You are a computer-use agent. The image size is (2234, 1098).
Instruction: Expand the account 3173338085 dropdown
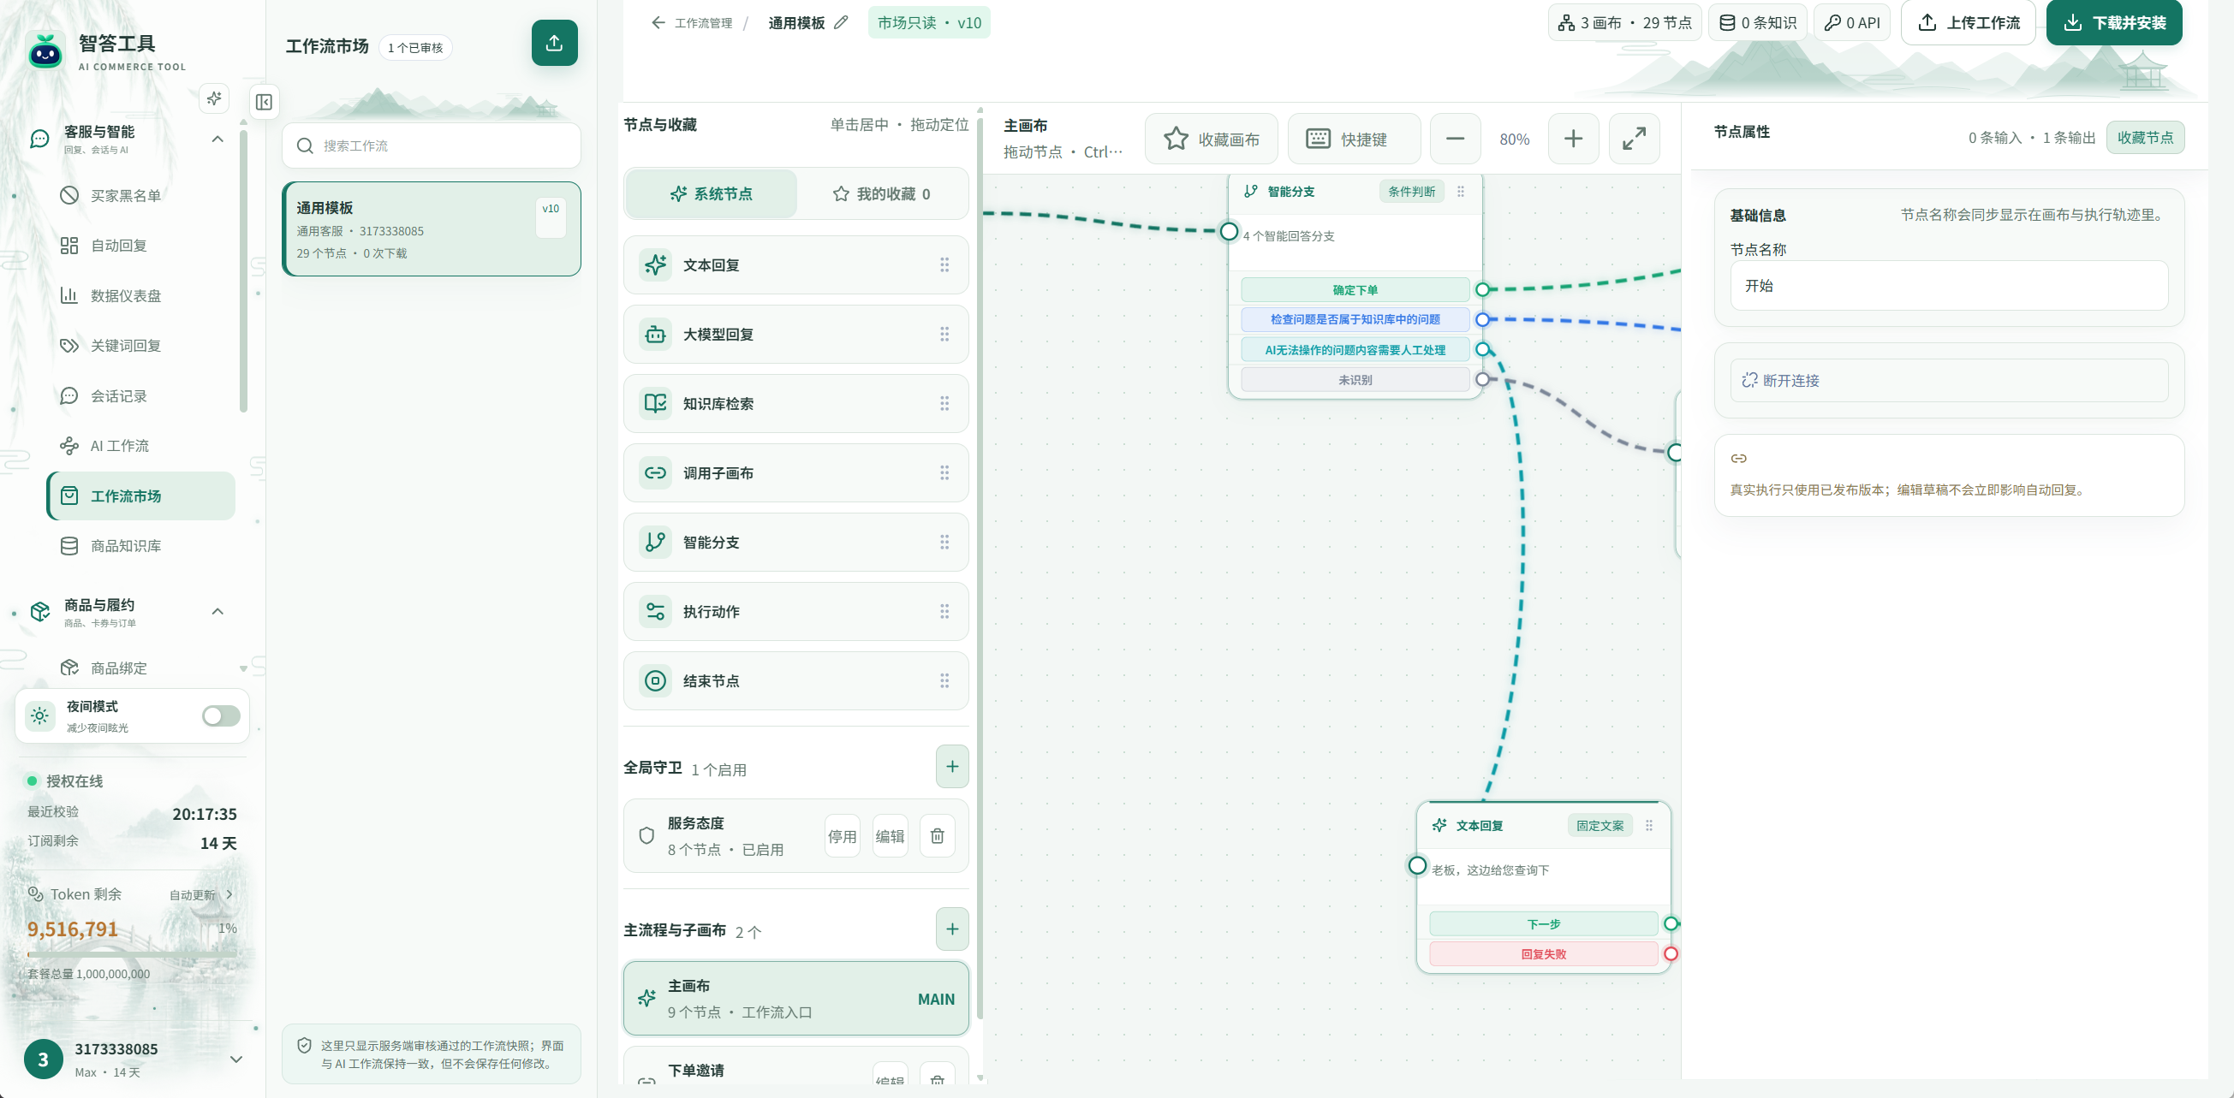point(235,1059)
